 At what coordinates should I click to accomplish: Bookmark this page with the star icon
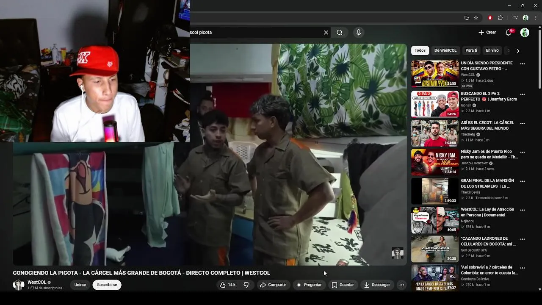tap(476, 18)
